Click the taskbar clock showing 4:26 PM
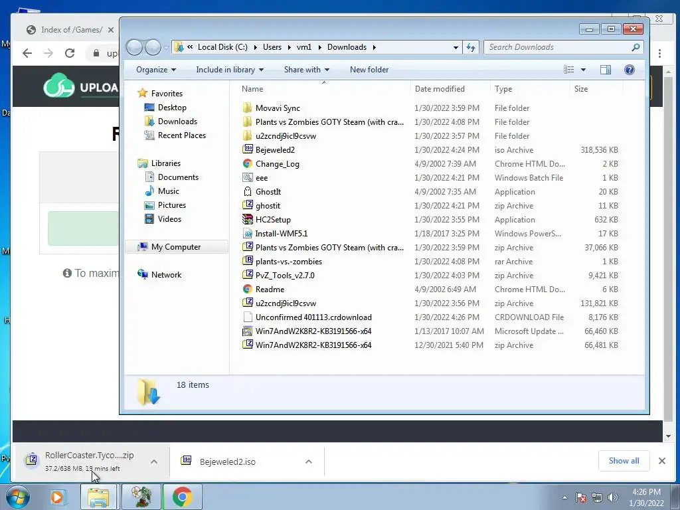Viewport: 680px width, 510px height. tap(646, 497)
